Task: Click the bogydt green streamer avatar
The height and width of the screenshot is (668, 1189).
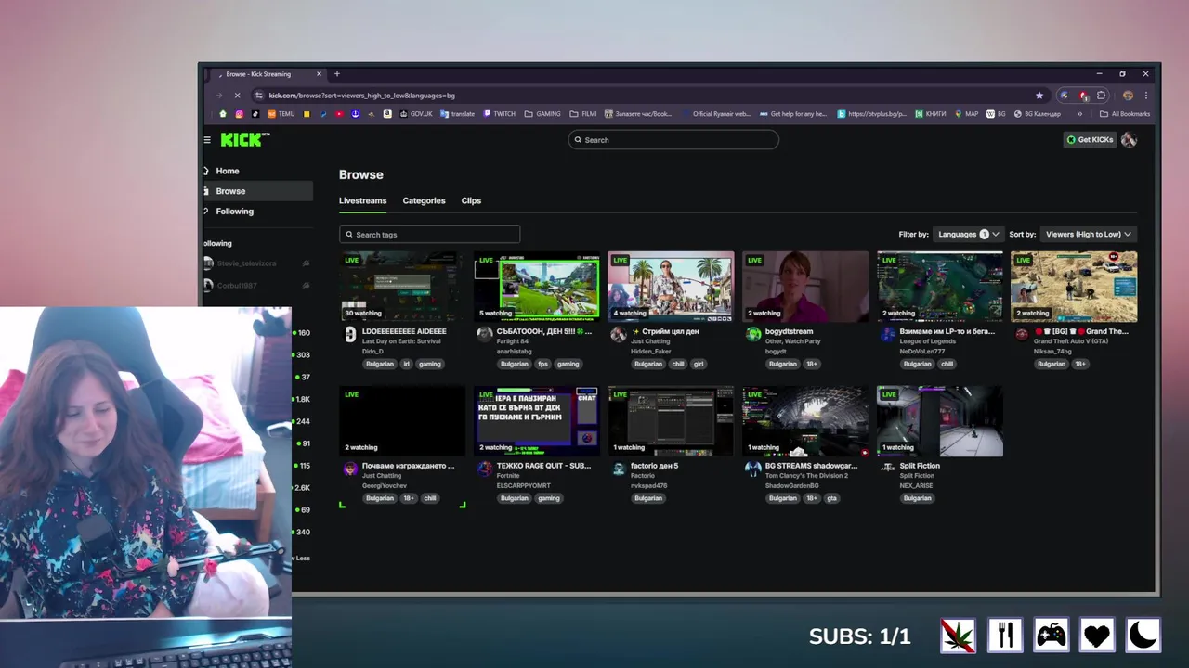Action: [753, 334]
